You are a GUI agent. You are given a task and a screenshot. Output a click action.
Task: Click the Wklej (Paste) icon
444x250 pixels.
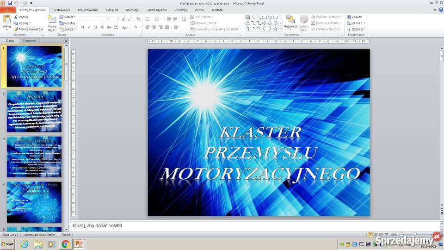pyautogui.click(x=6, y=20)
